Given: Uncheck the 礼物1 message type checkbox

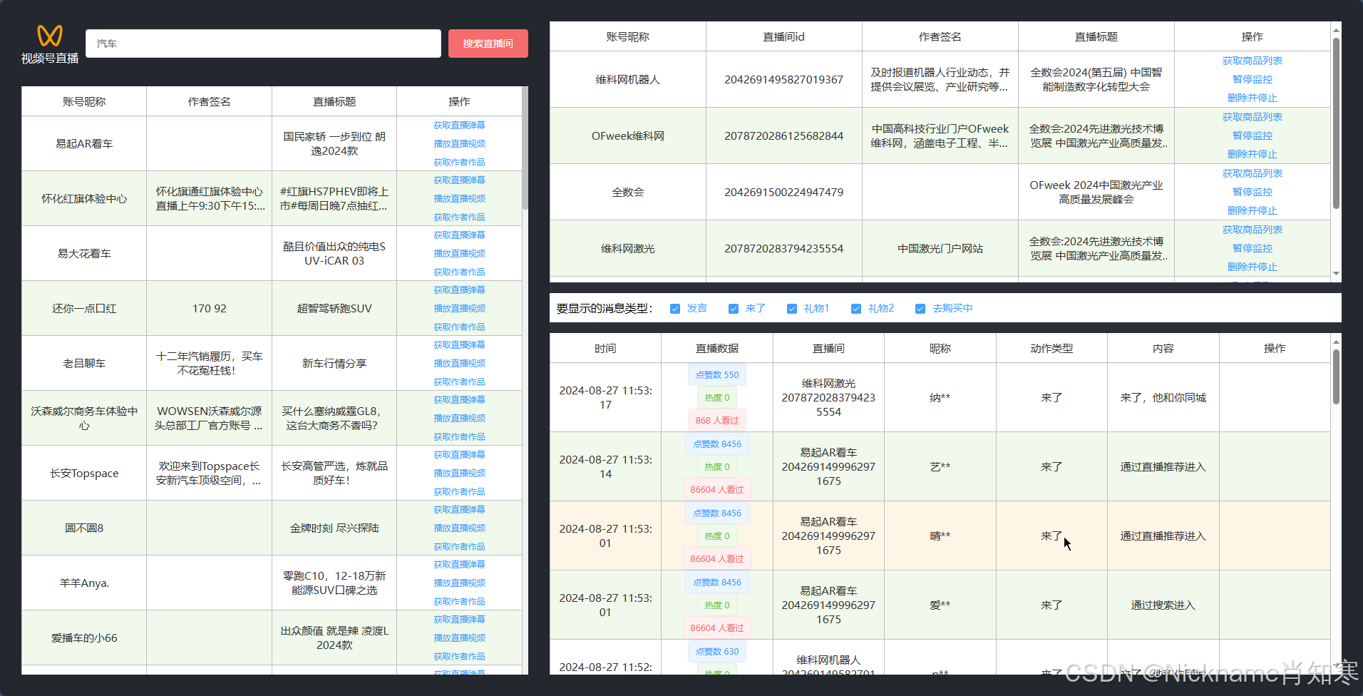Looking at the screenshot, I should tap(791, 309).
